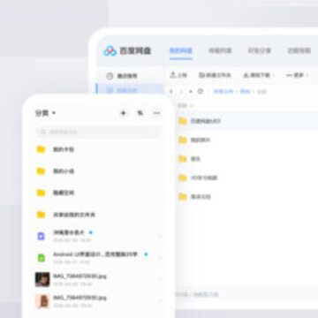Click the refresh icon in path bar

point(201,91)
